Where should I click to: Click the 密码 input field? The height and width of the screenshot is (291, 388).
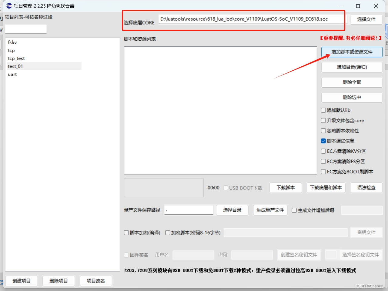252,255
